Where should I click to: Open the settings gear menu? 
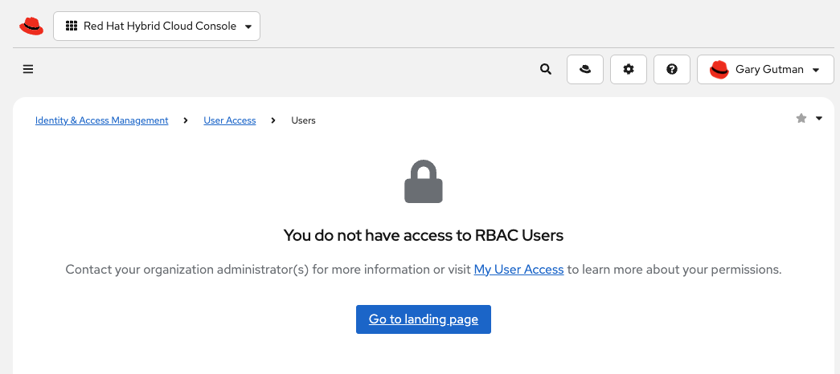629,69
